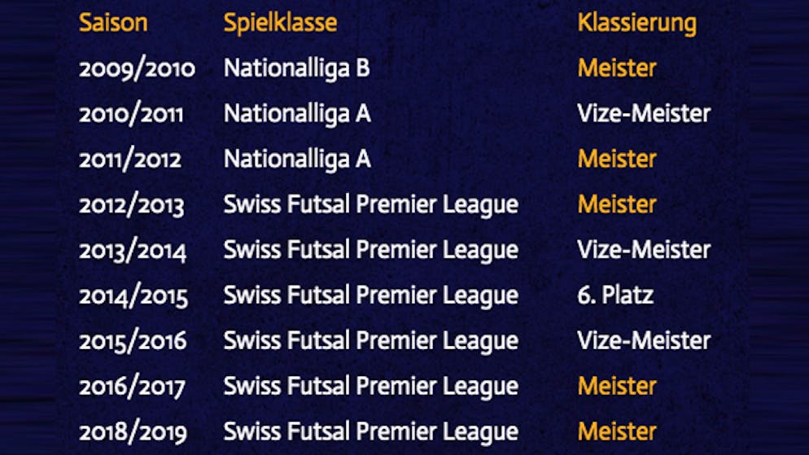Select the 2011/2012 season cell
Screen dimensions: 809x455
click(130, 160)
